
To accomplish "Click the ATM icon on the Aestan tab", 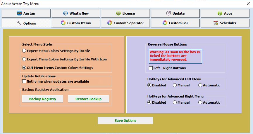I will pyautogui.click(x=19, y=13).
